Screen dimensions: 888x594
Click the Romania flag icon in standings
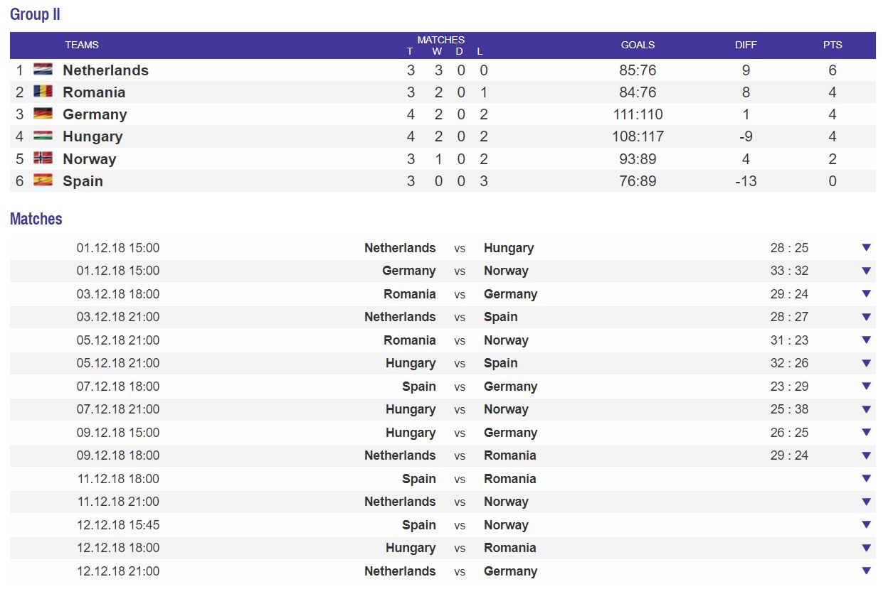click(43, 92)
